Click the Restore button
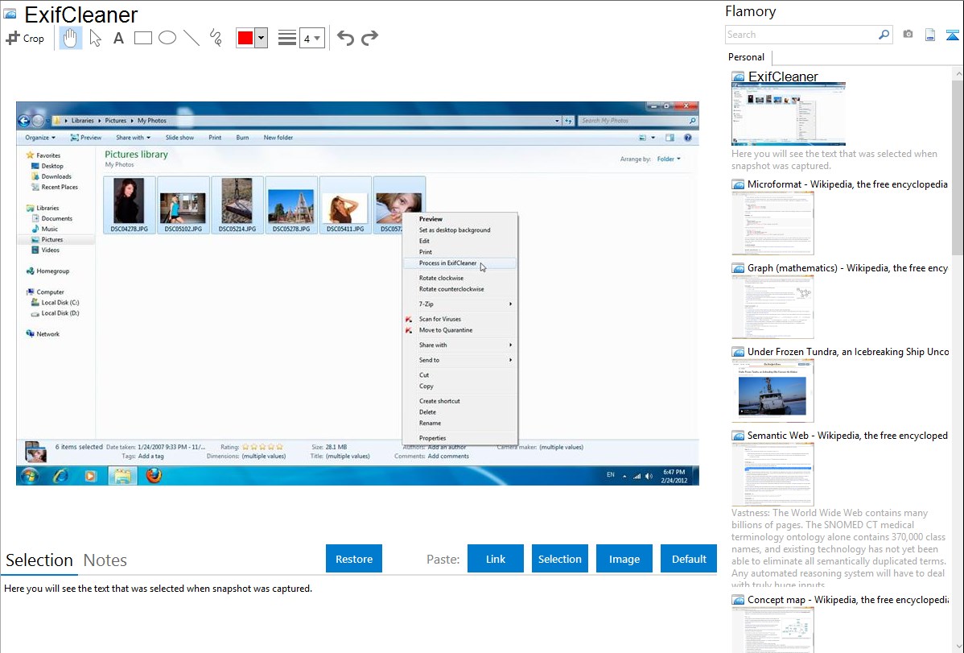The width and height of the screenshot is (964, 653). (x=354, y=559)
